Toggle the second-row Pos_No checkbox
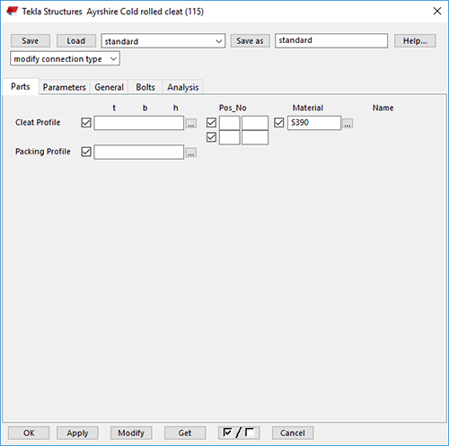 (211, 137)
